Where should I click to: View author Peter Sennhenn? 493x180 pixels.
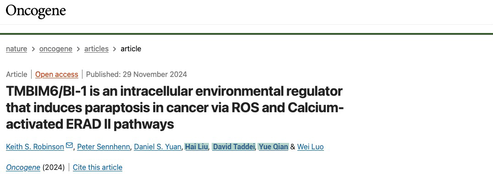point(104,147)
